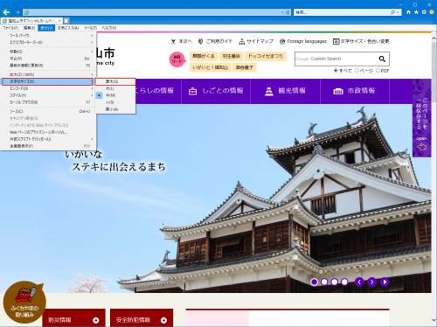This screenshot has height=327, width=437.
Task: Open the address bar dropdown arrow
Action: 282,12
